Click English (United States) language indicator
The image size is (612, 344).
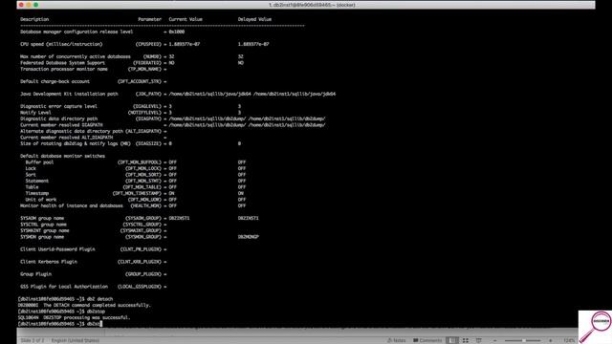[x=76, y=340]
